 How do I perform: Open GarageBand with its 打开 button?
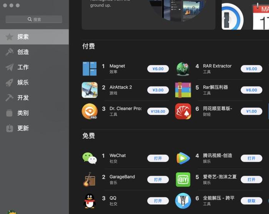pos(158,180)
